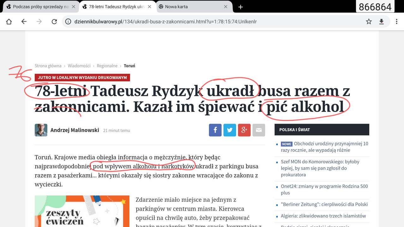The height and width of the screenshot is (227, 404).
Task: Open 'Toruń' breadcrumb link
Action: pos(129,66)
